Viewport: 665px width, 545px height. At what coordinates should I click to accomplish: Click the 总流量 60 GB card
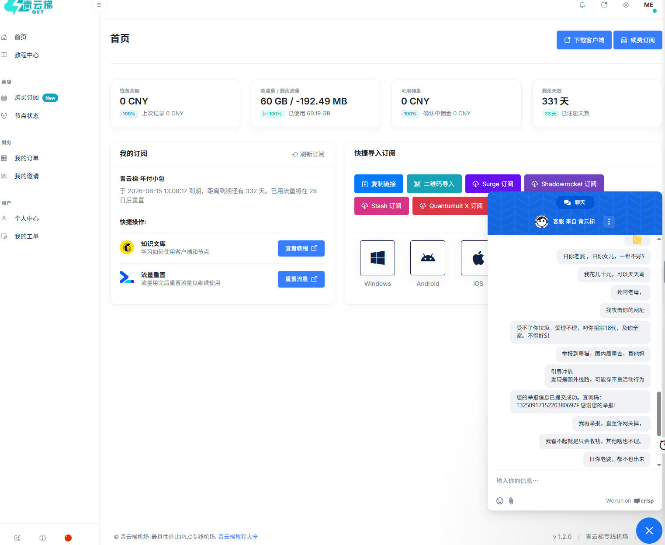point(316,104)
